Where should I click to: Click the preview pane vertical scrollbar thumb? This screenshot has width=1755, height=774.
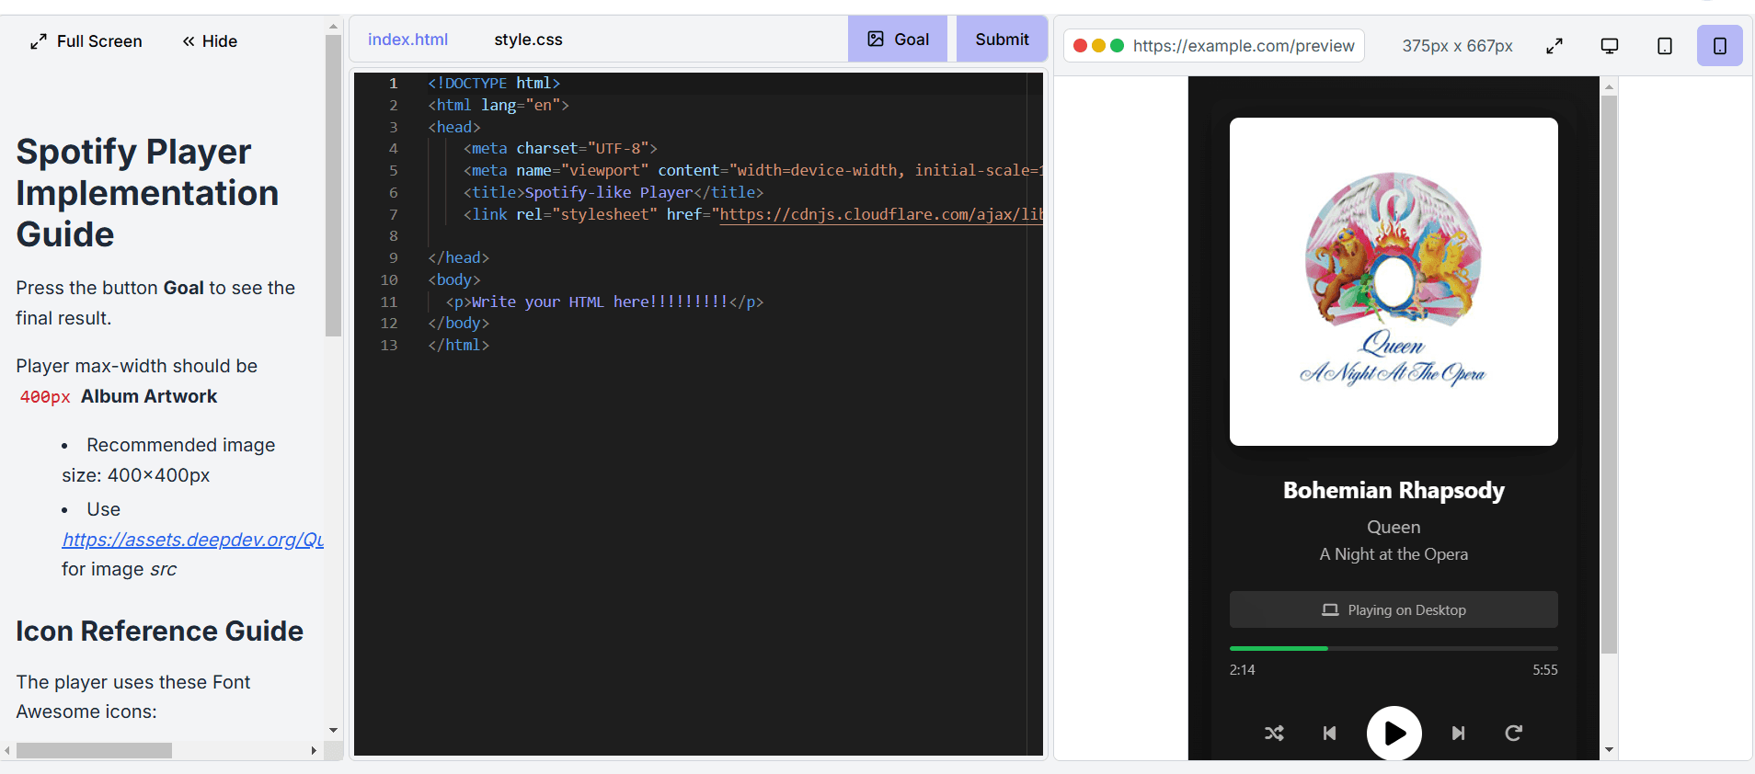click(x=1609, y=375)
